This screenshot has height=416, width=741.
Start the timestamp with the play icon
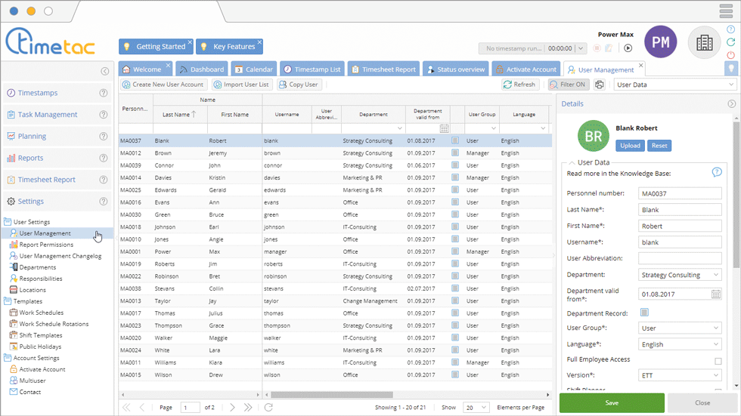(628, 48)
